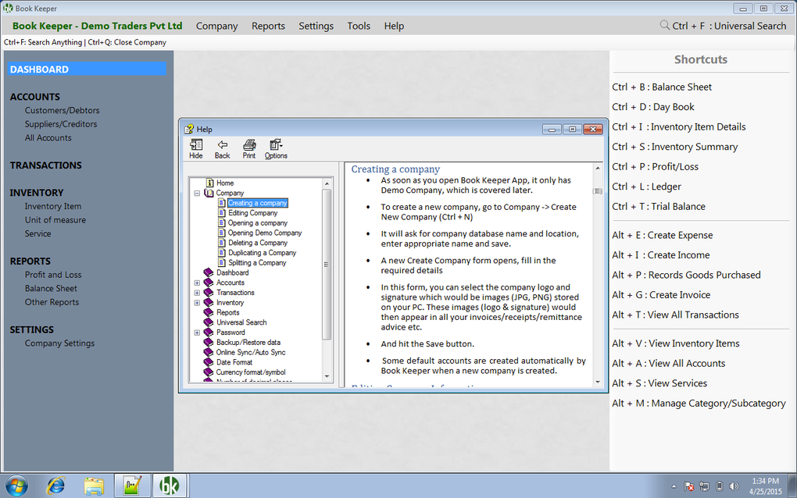Select Deleting a Company help topic

[x=258, y=243]
